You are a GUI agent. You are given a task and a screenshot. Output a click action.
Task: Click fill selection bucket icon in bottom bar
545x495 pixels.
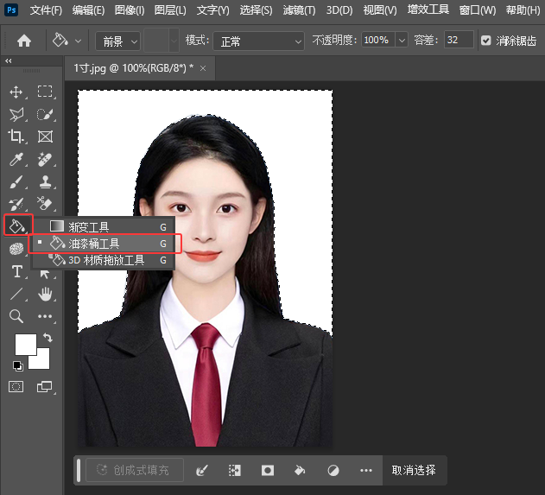click(300, 470)
